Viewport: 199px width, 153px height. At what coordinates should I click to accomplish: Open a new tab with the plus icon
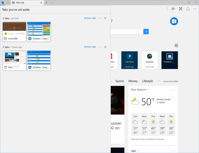47,2
